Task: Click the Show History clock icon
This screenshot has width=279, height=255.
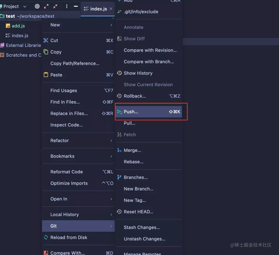Action: 119,73
